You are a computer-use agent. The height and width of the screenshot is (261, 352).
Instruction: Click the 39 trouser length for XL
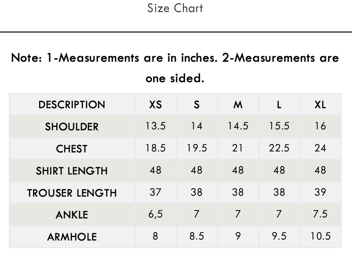[x=320, y=192]
